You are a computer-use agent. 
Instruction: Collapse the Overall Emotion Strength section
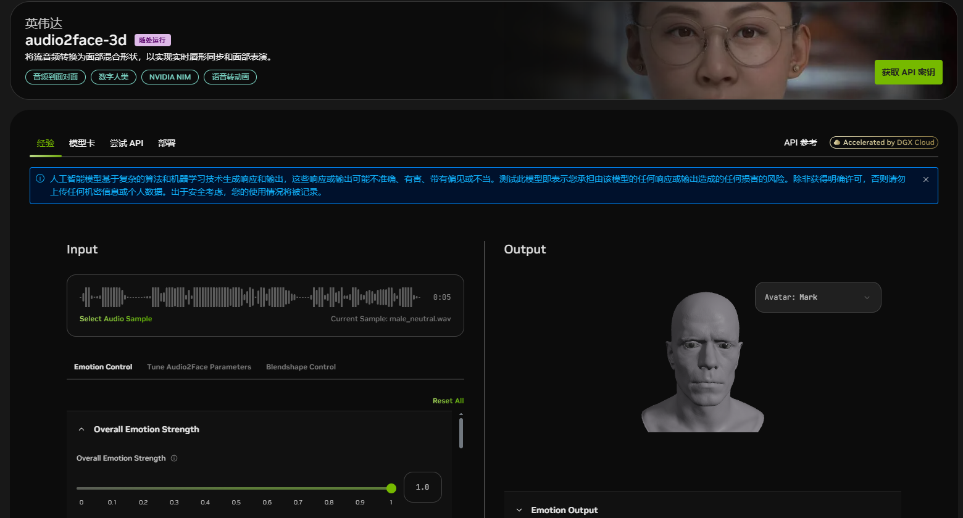(81, 429)
